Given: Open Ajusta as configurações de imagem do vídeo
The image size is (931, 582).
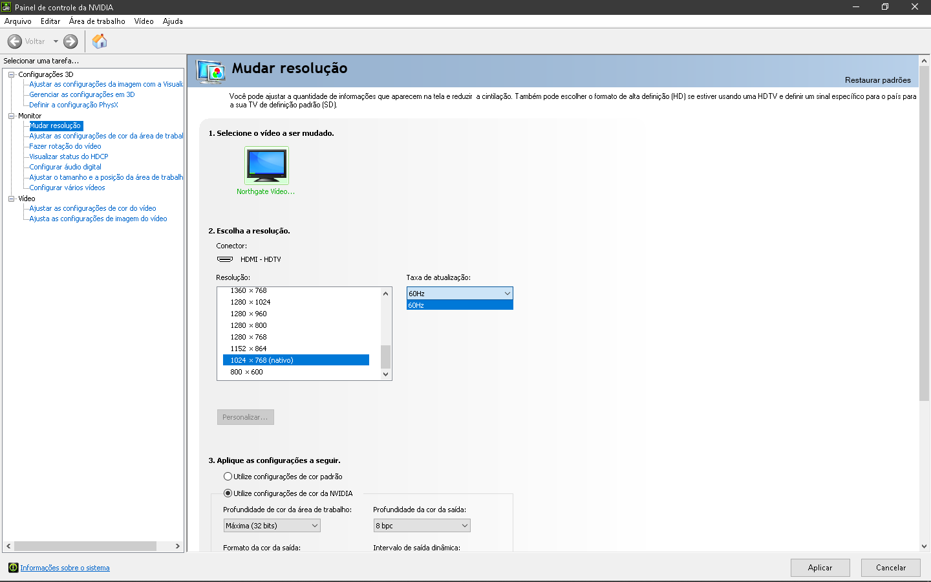Looking at the screenshot, I should point(98,219).
